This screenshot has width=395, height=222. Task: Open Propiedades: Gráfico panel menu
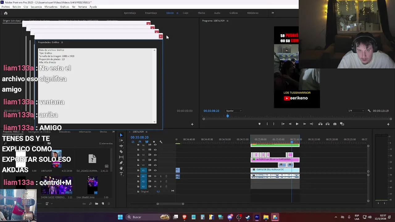[x=62, y=42]
